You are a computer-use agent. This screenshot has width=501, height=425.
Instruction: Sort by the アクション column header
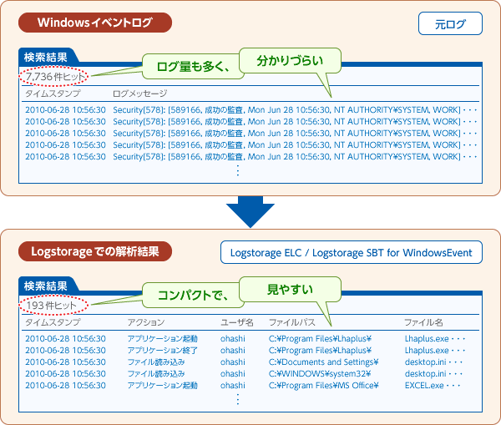point(146,322)
